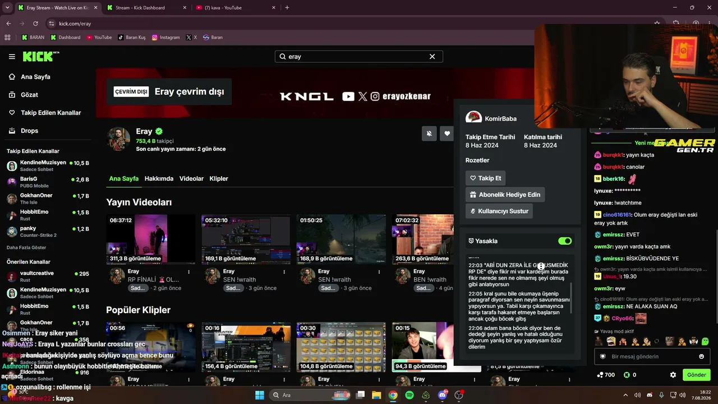The image size is (718, 404).
Task: Click the Takip Et button
Action: click(x=485, y=178)
